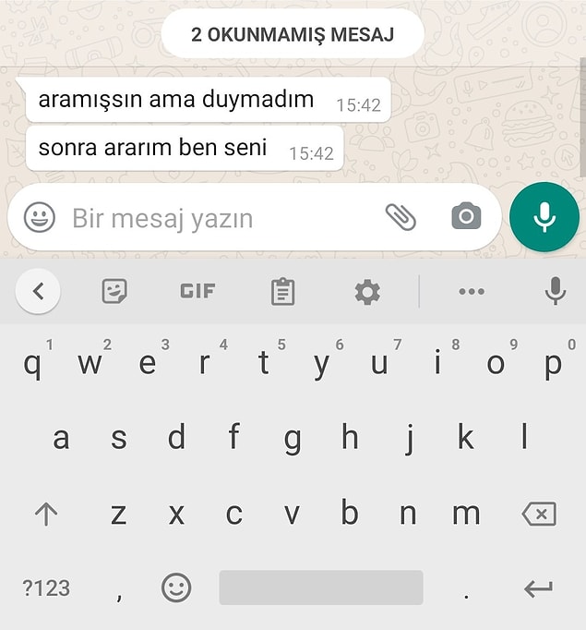The height and width of the screenshot is (630, 586).
Task: Tap the emoji smiley key on keyboard
Action: click(176, 588)
